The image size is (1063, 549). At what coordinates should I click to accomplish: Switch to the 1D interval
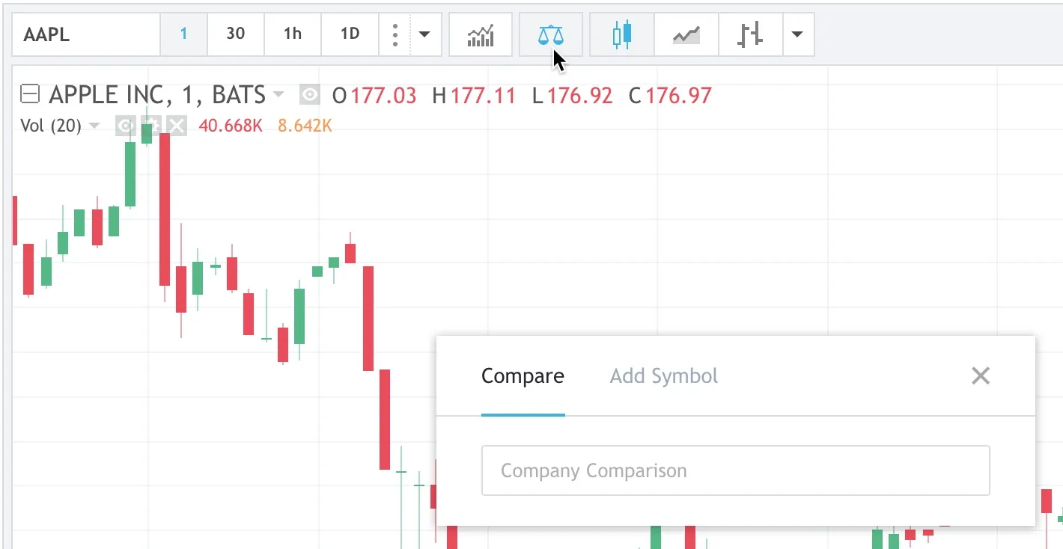tap(350, 34)
